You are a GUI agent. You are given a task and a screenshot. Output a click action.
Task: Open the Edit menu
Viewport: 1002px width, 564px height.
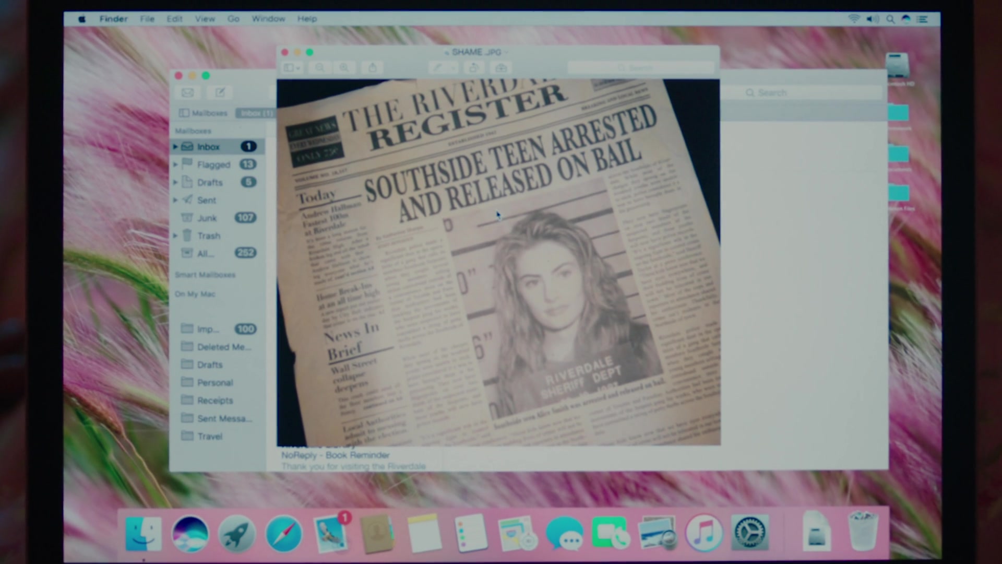[x=174, y=19]
